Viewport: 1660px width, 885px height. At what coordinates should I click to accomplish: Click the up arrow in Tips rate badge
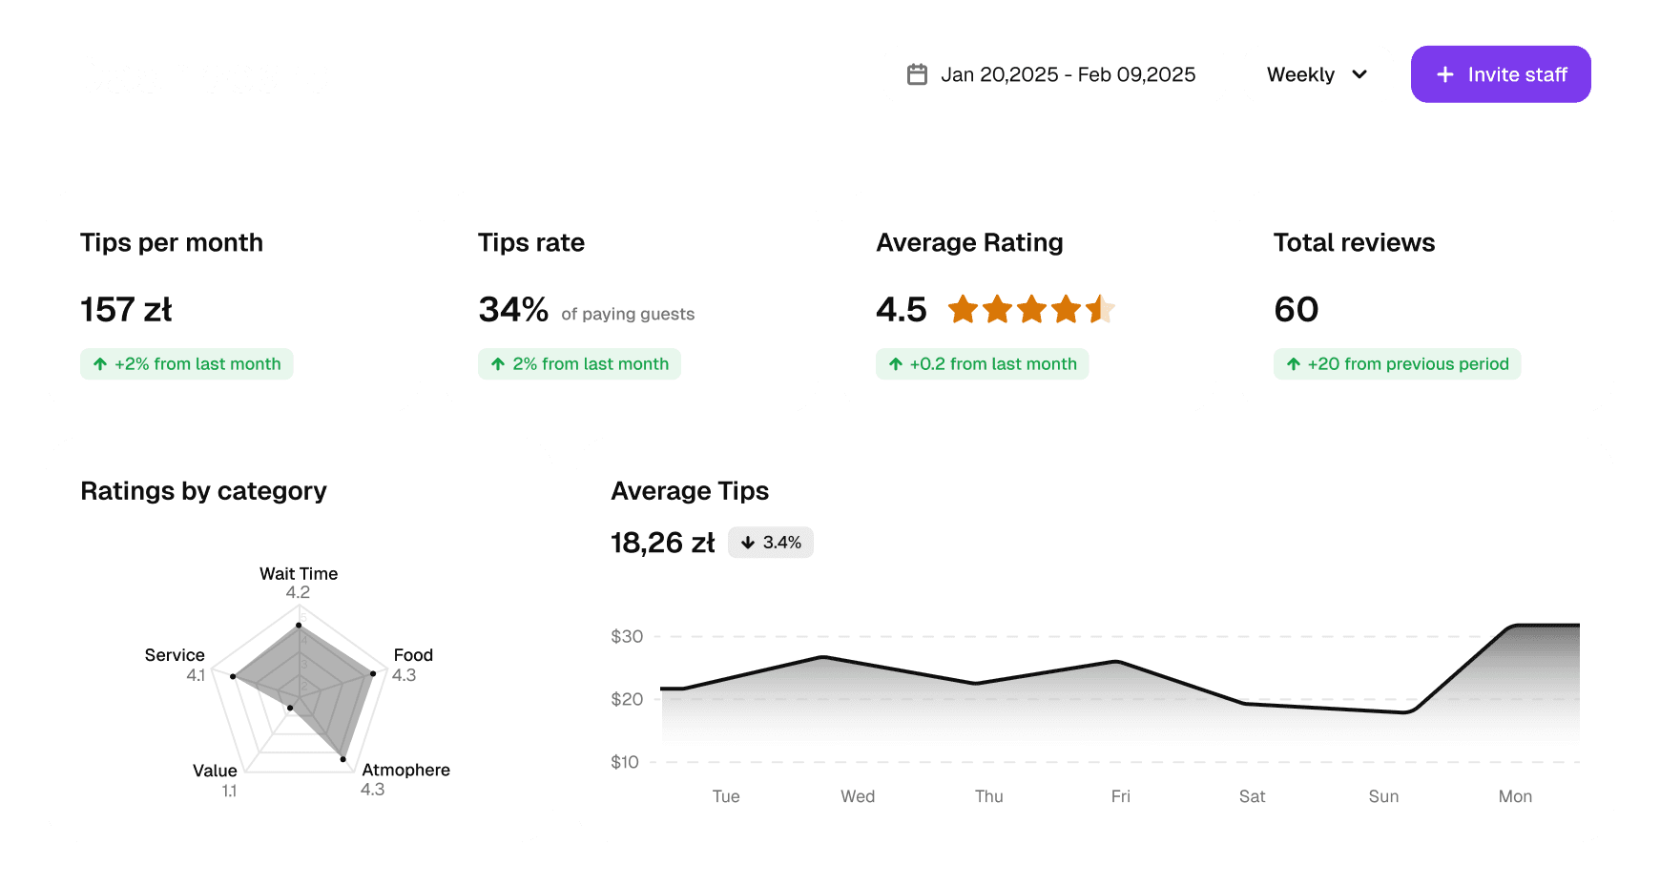(x=498, y=364)
